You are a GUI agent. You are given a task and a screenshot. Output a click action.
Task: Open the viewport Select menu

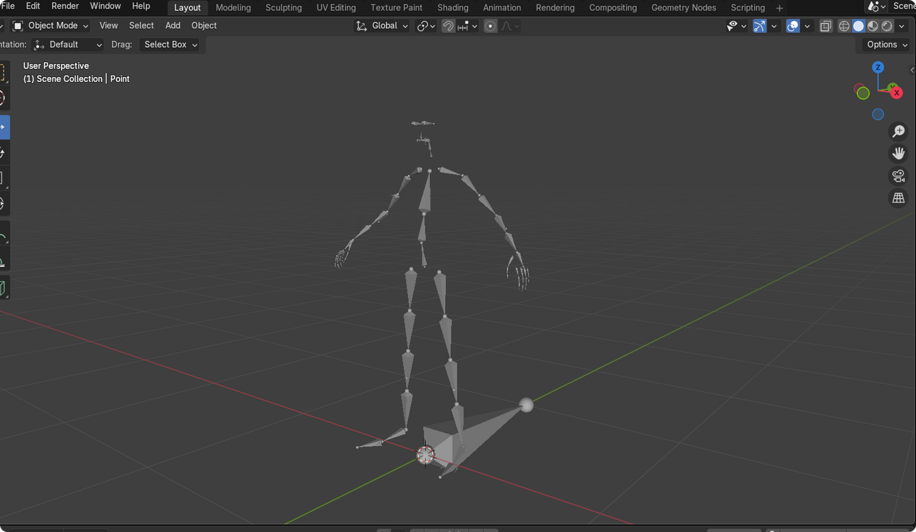(x=141, y=26)
